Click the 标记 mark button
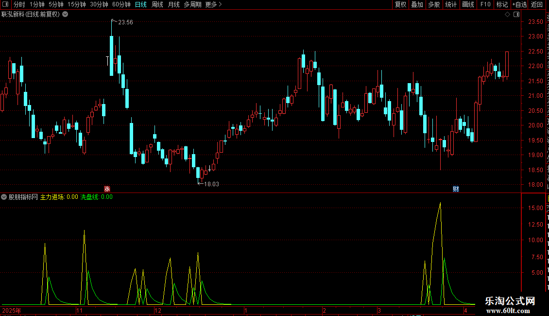The height and width of the screenshot is (316, 549). coord(502,4)
